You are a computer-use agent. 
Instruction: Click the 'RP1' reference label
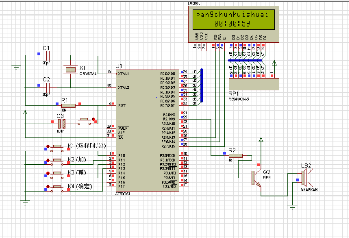[x=233, y=94]
